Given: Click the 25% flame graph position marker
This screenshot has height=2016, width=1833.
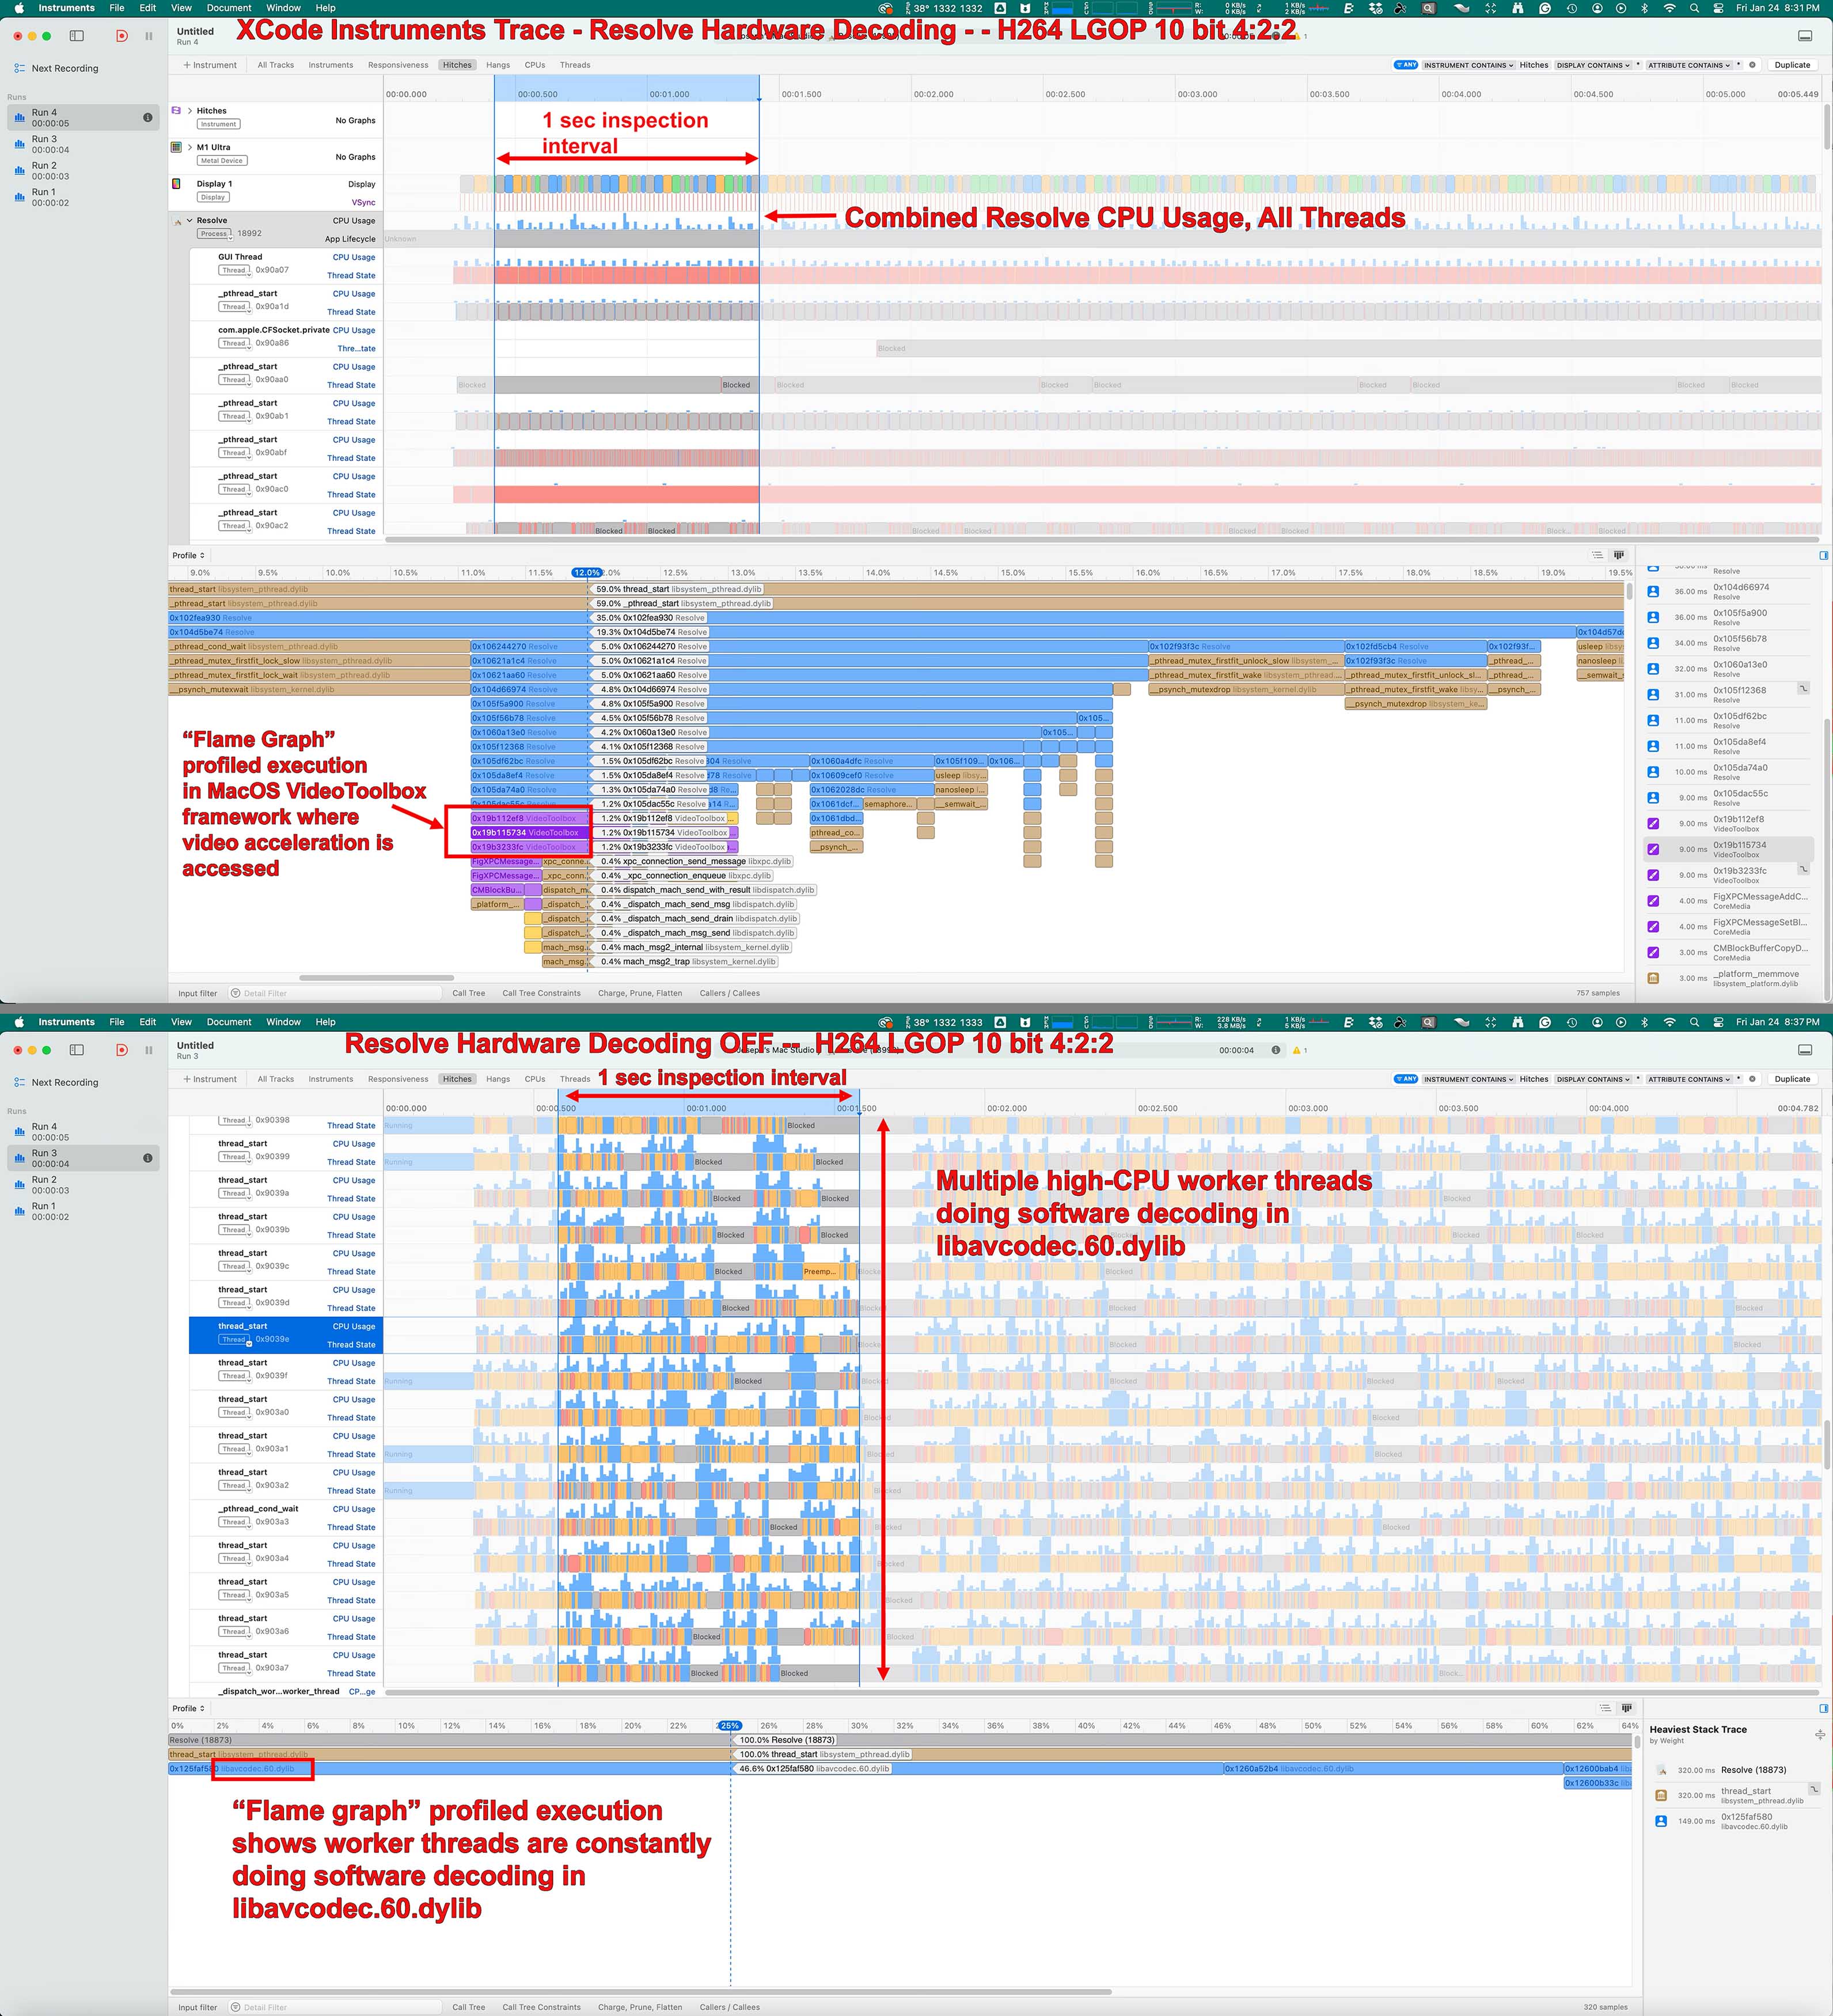Looking at the screenshot, I should click(730, 1726).
